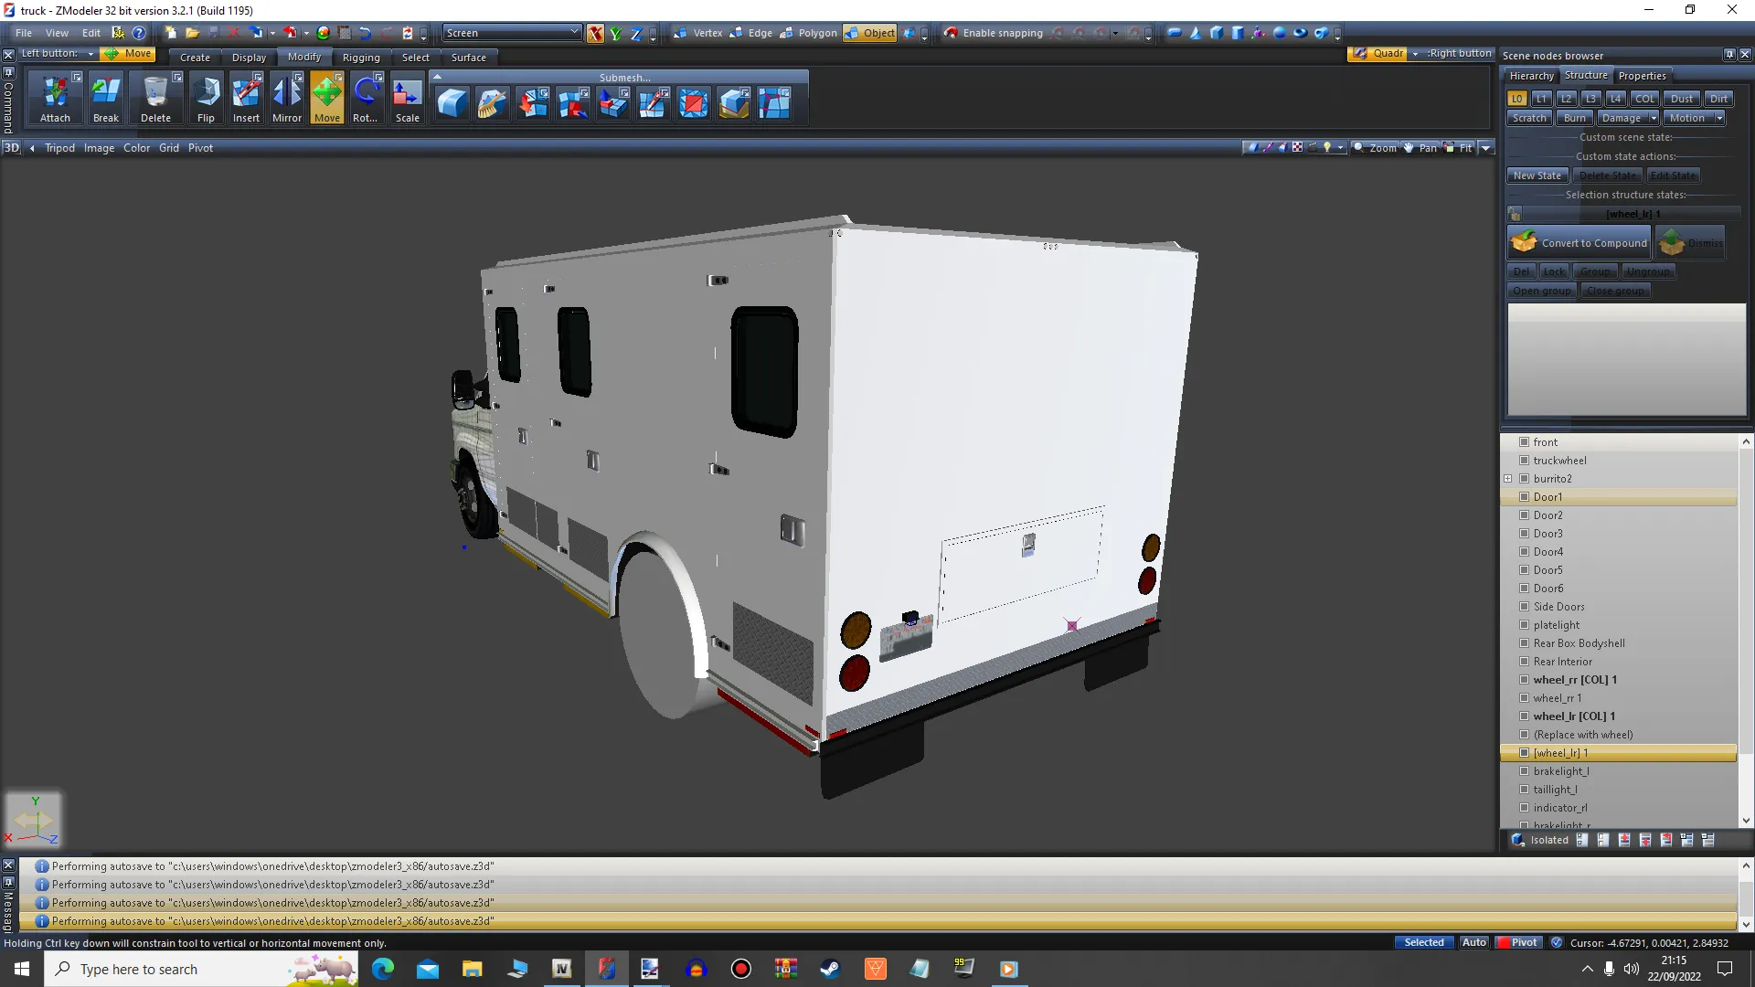This screenshot has height=987, width=1755.
Task: Expand the burrito2 tree node
Action: coord(1508,479)
